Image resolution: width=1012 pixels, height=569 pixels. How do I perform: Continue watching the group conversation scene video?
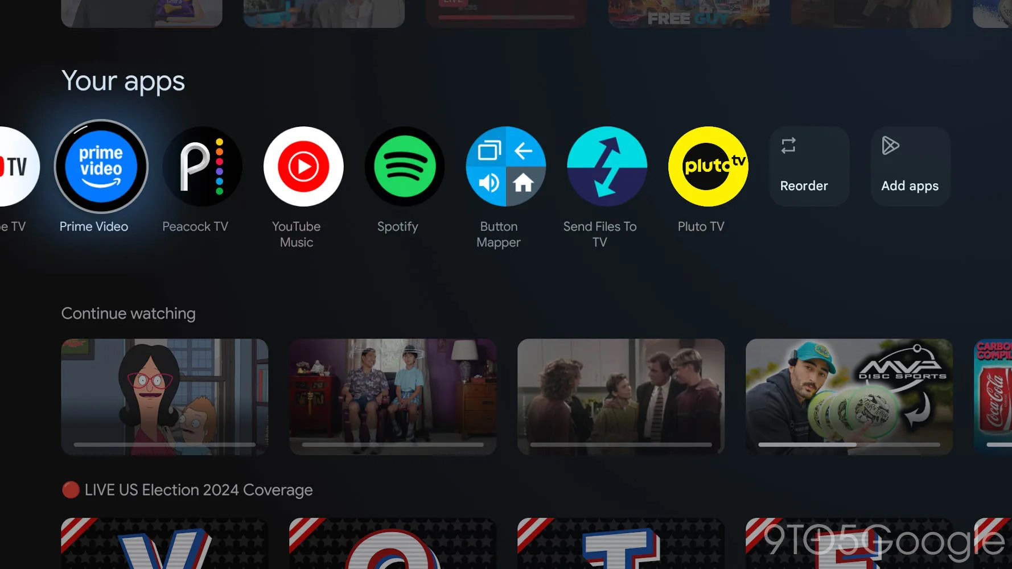coord(621,397)
